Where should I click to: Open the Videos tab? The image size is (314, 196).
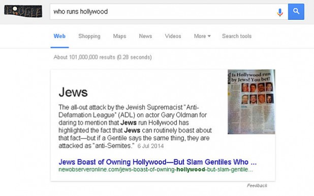(x=173, y=36)
